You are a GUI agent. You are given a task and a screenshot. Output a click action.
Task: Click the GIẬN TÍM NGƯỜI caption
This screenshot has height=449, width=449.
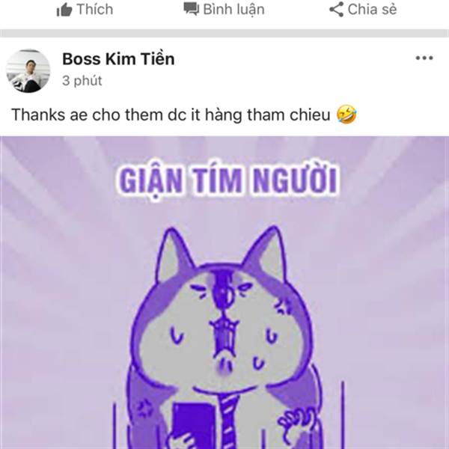(x=228, y=182)
